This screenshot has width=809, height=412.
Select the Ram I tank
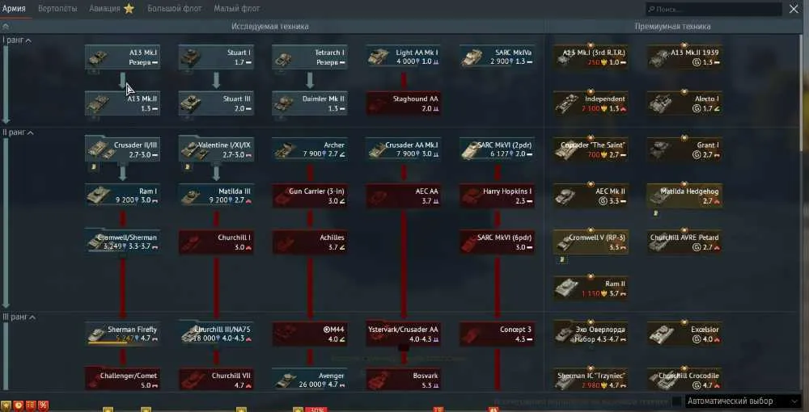123,196
